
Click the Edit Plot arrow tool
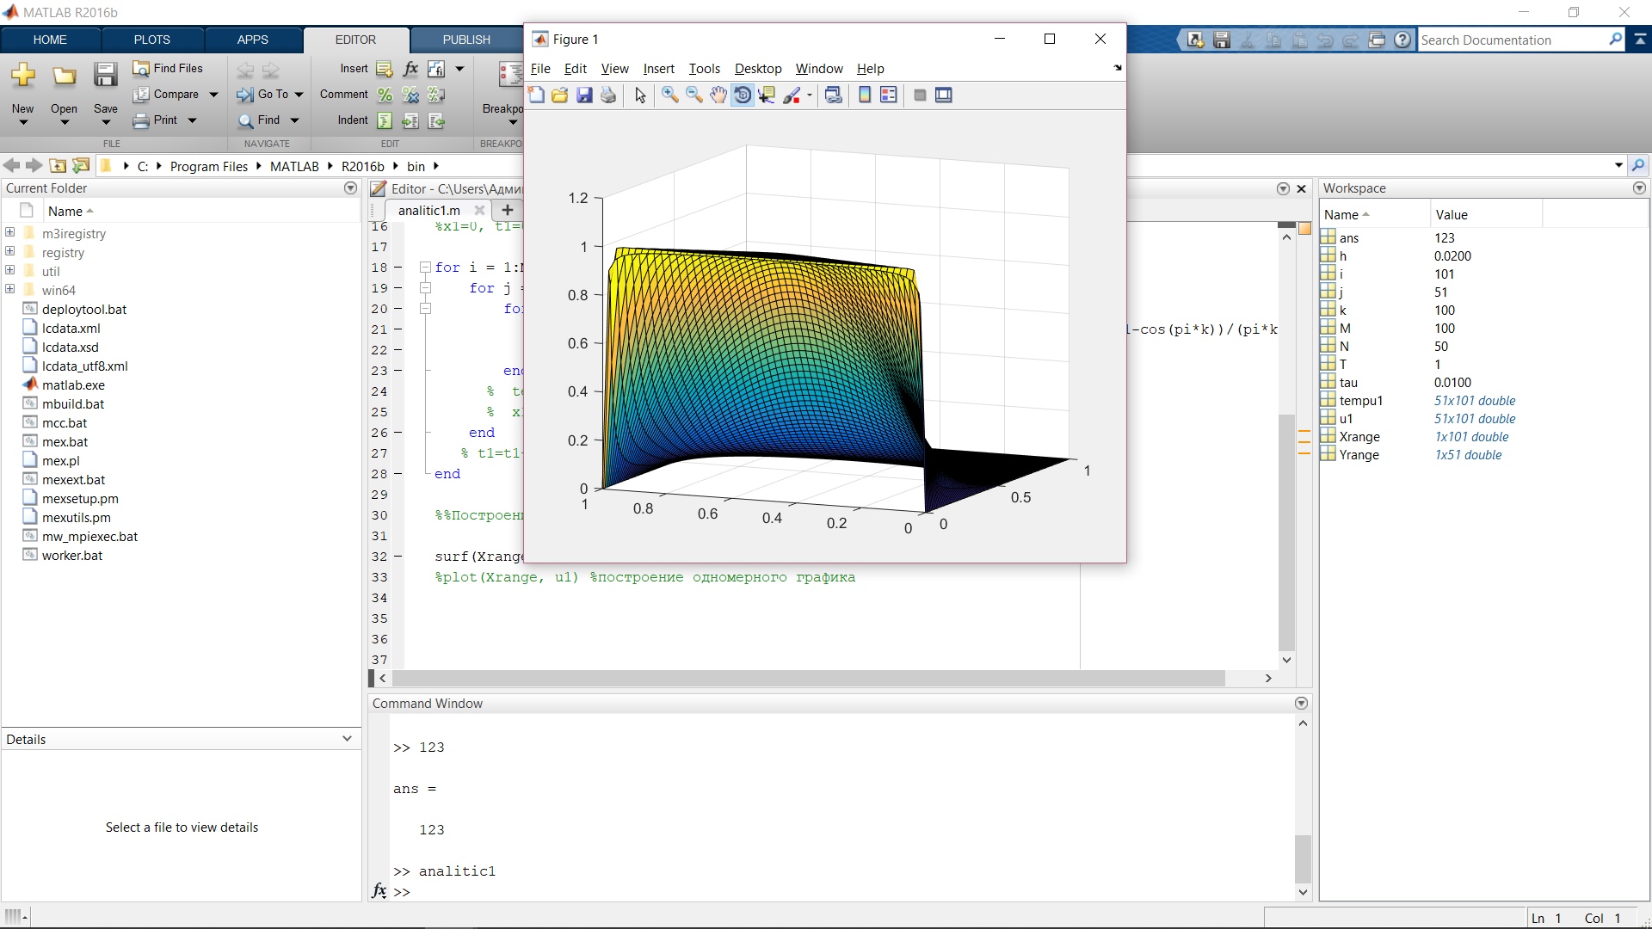[640, 95]
